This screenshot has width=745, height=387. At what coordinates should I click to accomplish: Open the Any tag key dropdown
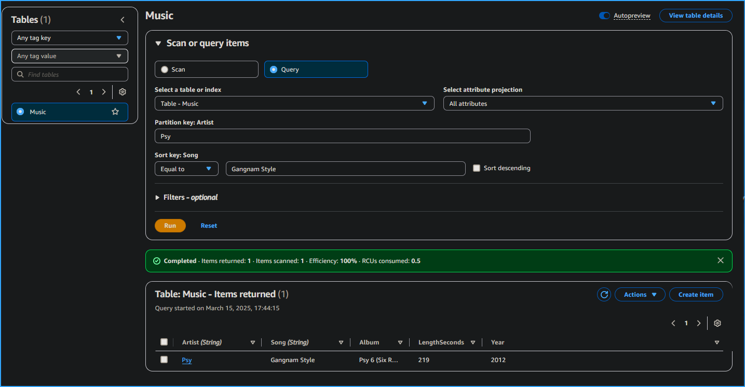pyautogui.click(x=70, y=38)
